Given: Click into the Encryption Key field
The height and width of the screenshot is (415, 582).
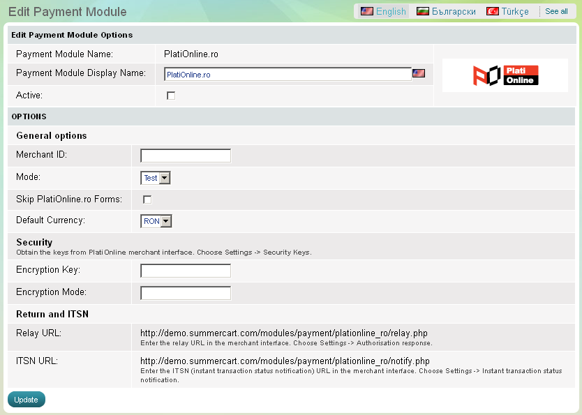Looking at the screenshot, I should click(186, 271).
